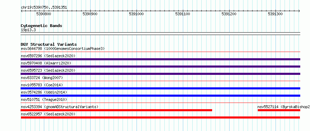
Task: Click the red bar of nsv6522957
Action: pyautogui.click(x=160, y=117)
